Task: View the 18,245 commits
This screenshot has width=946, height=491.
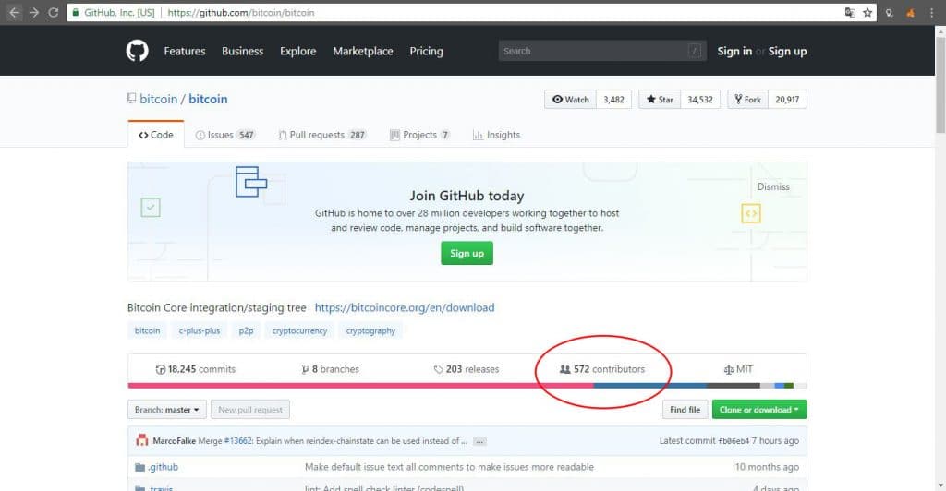Action: coord(196,369)
